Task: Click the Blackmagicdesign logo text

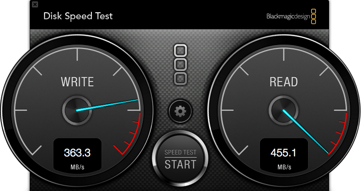Action: [x=288, y=16]
